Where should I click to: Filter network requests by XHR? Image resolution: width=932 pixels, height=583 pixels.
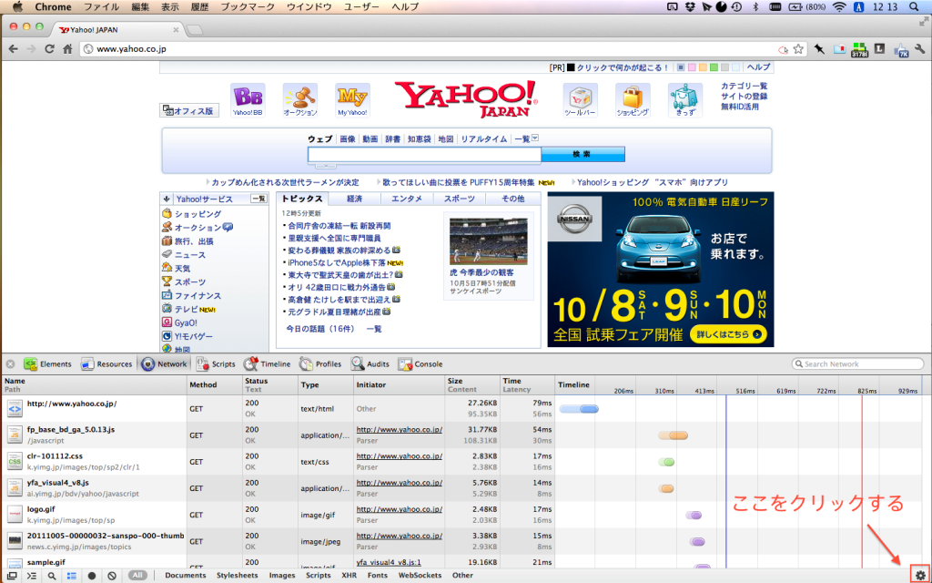pyautogui.click(x=349, y=576)
